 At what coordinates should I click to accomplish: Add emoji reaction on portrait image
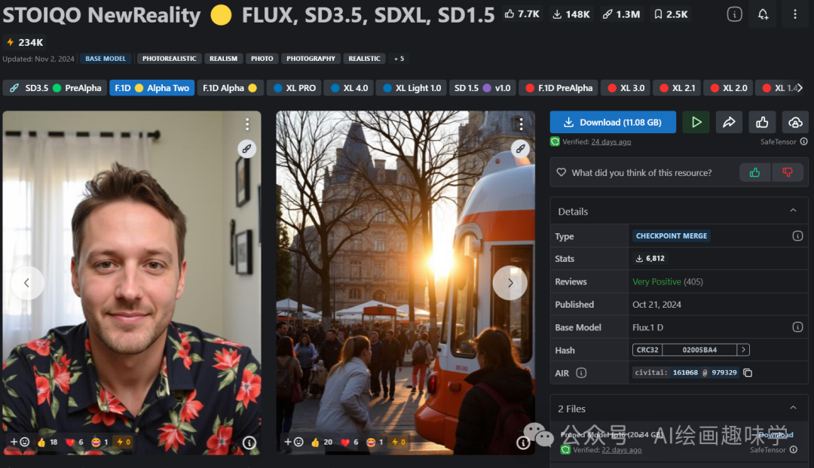pos(20,442)
